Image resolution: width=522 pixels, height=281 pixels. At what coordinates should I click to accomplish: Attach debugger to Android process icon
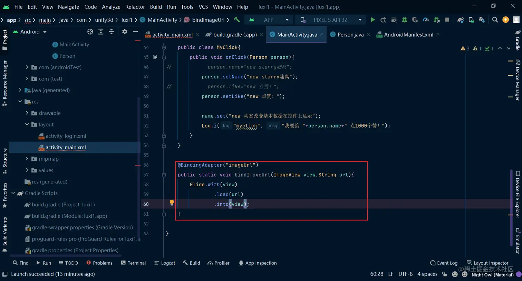[436, 20]
